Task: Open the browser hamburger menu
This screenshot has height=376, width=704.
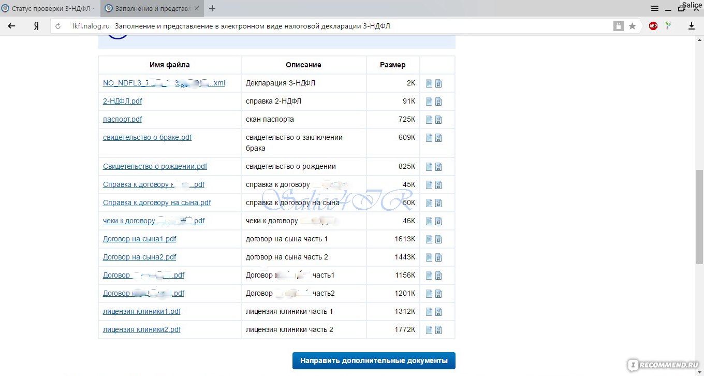Action: [655, 8]
